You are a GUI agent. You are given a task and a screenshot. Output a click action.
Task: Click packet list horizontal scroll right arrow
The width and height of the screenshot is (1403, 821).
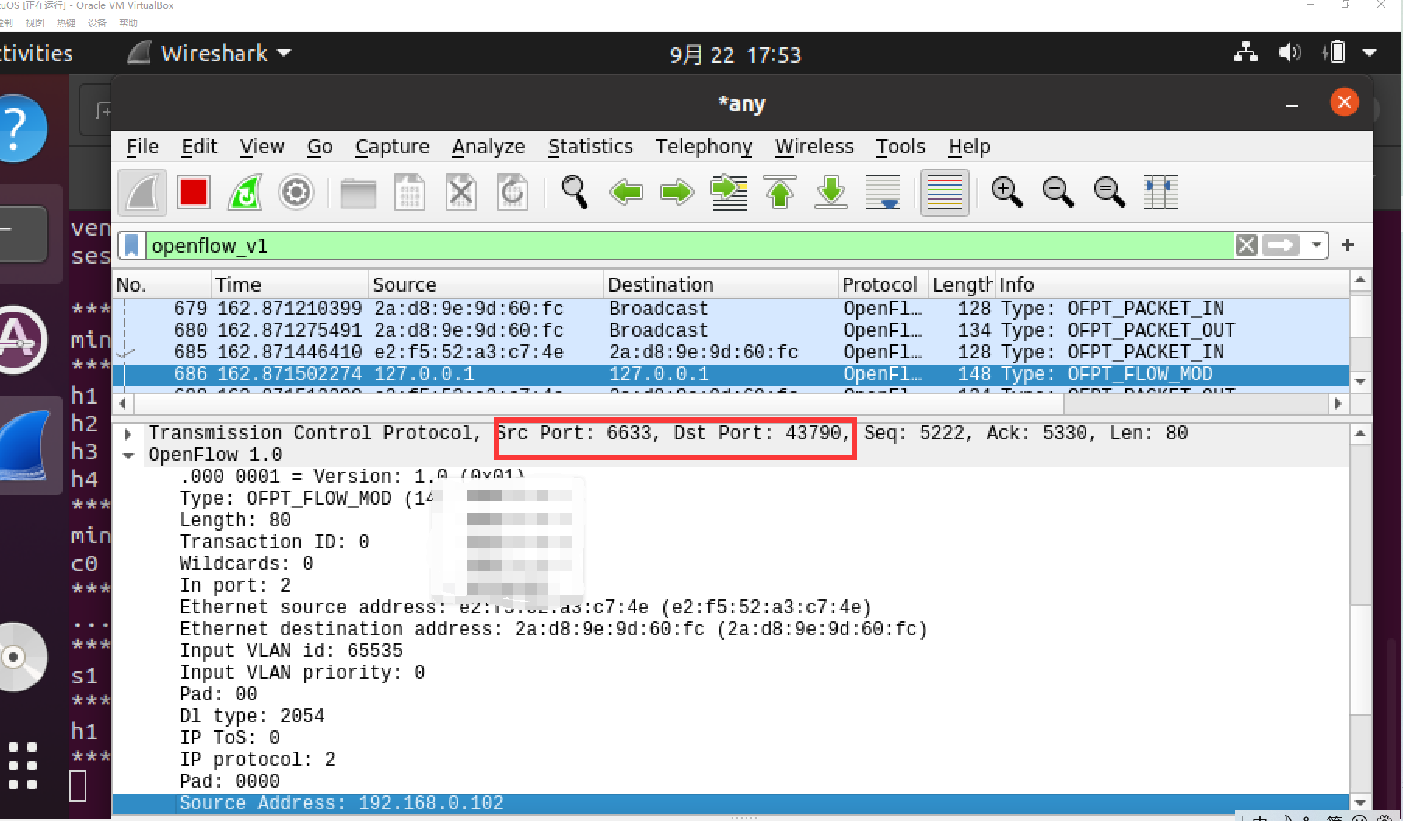1338,404
